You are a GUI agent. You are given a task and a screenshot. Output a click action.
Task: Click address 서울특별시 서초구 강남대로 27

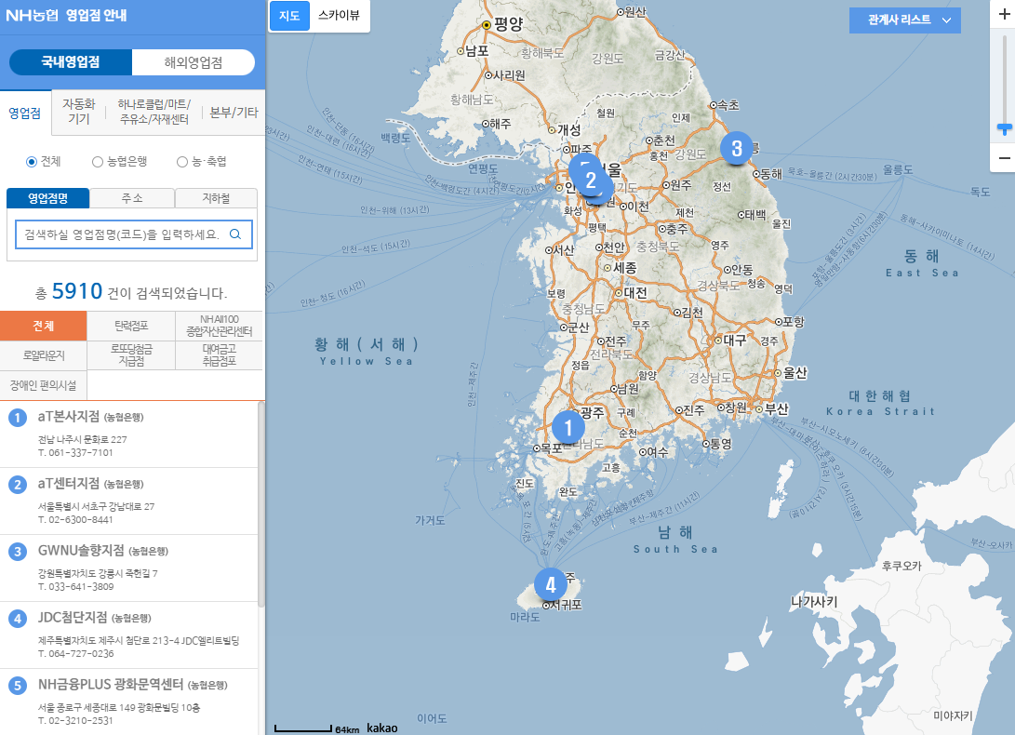click(96, 506)
